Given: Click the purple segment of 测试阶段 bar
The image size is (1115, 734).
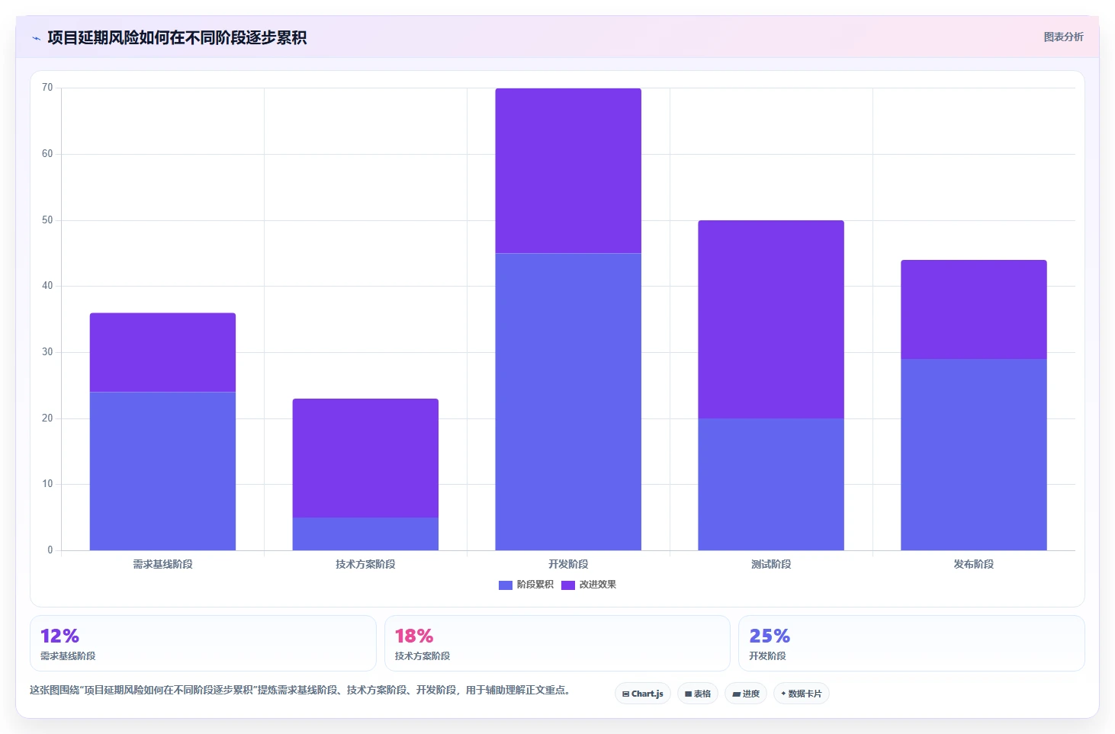Looking at the screenshot, I should click(771, 319).
